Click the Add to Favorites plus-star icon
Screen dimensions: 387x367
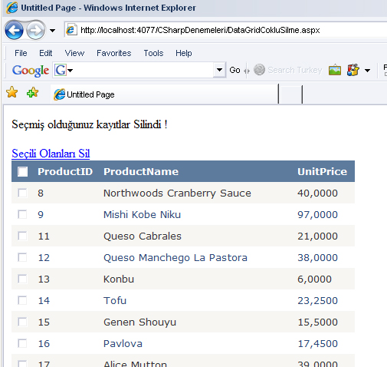click(x=32, y=92)
